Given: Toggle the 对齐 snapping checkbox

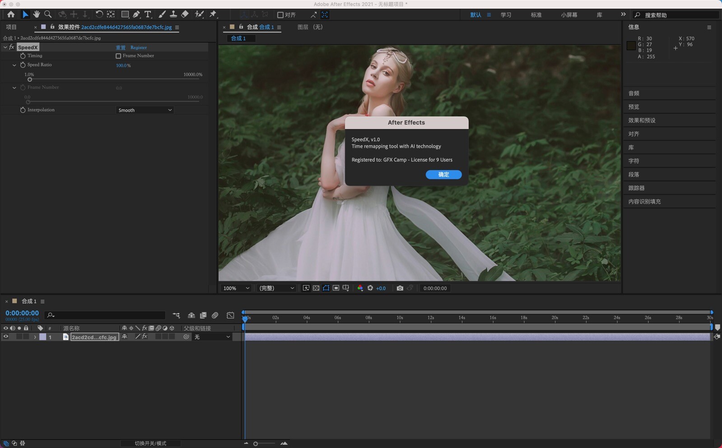Looking at the screenshot, I should pyautogui.click(x=280, y=15).
